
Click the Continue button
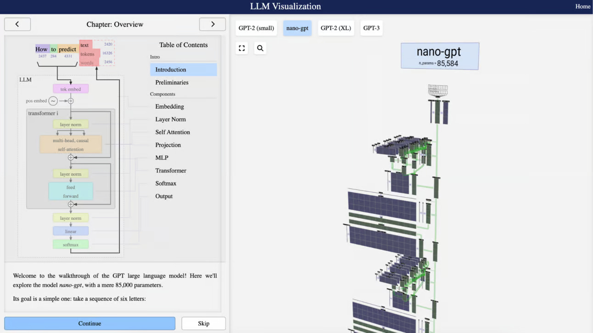click(90, 323)
